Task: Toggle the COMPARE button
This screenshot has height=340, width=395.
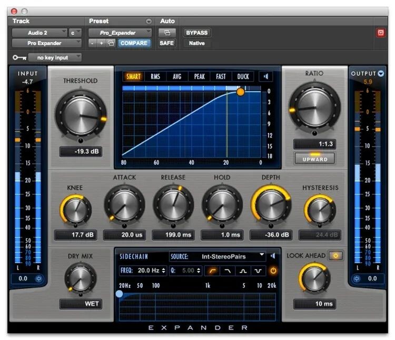Action: point(134,43)
